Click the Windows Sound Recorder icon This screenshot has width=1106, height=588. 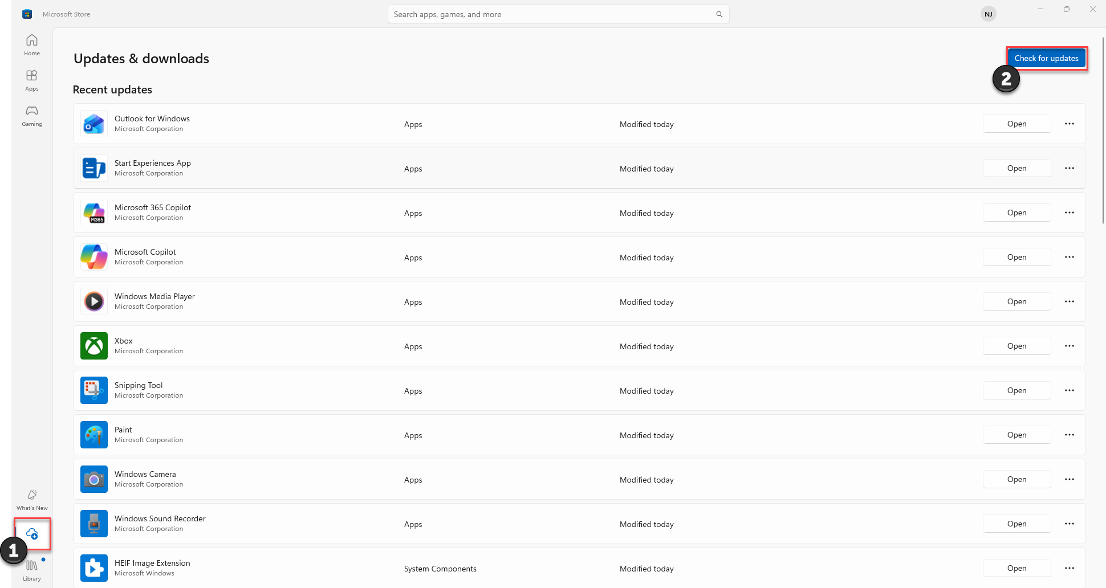94,524
